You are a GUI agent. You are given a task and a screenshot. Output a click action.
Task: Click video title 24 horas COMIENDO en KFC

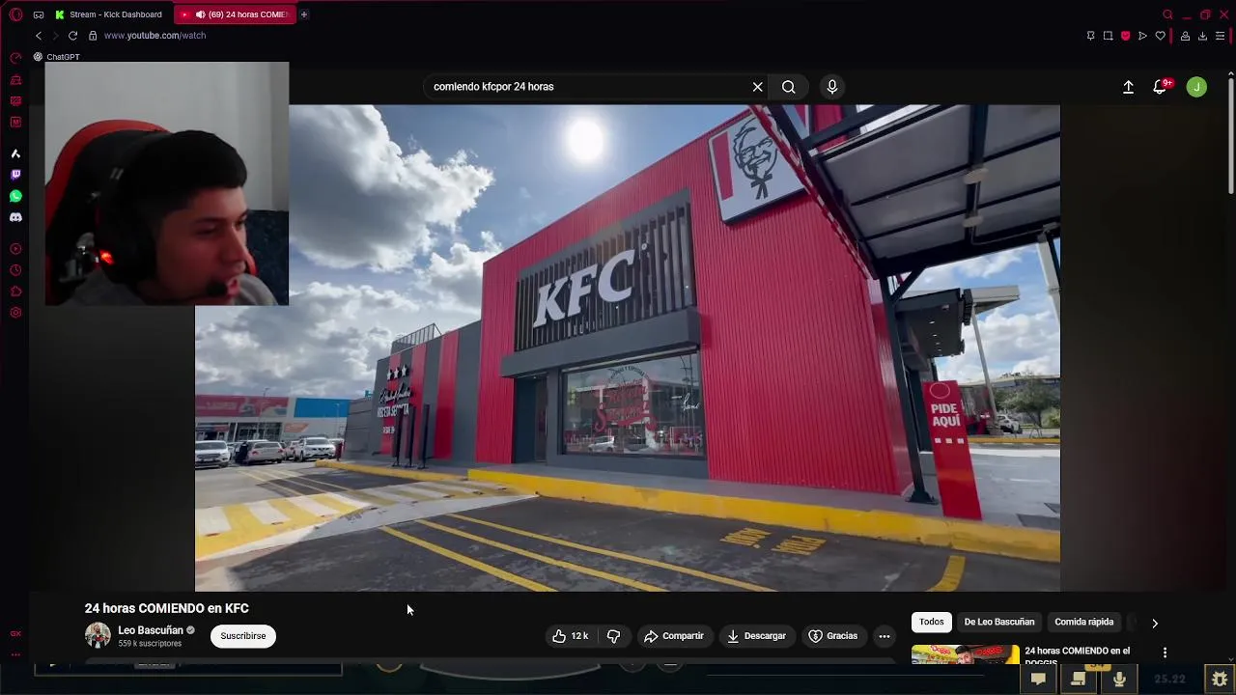[x=167, y=608]
